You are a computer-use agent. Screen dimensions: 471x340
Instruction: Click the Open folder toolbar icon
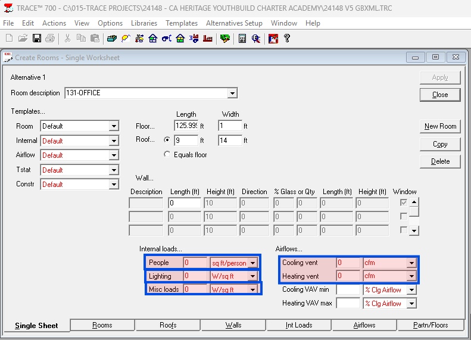pyautogui.click(x=23, y=38)
